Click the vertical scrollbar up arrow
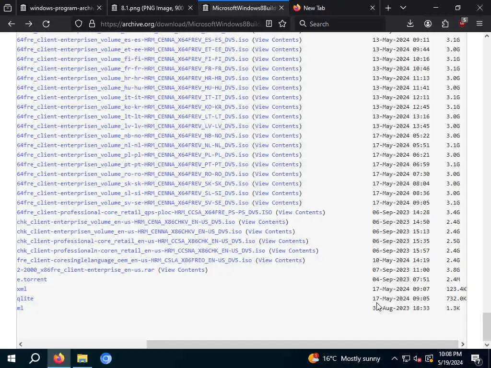The height and width of the screenshot is (368, 491). [487, 36]
